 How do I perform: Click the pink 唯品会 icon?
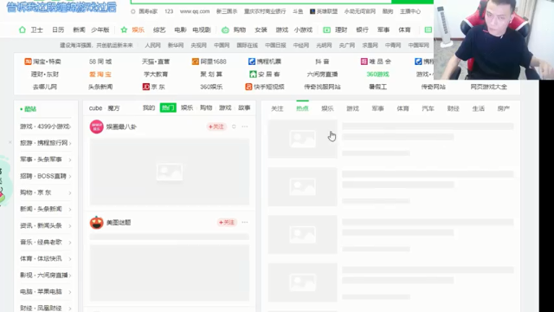tap(364, 62)
